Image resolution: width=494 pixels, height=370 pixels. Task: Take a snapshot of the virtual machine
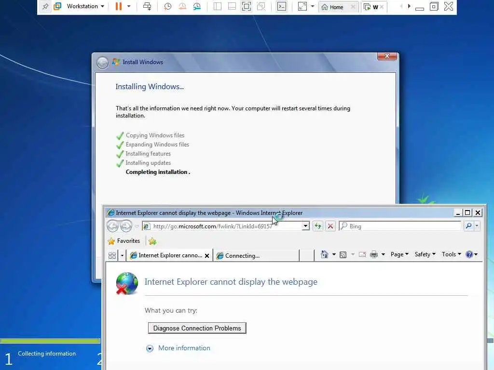[167, 6]
